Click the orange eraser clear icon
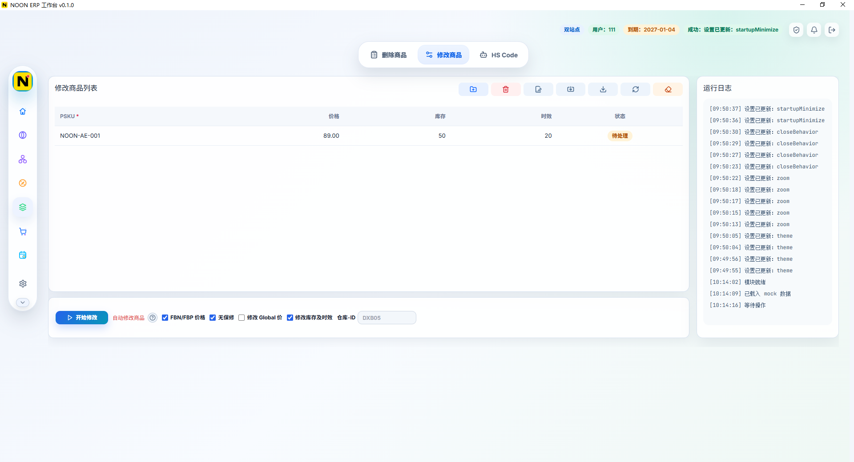Screen dimensions: 854x462 click(x=668, y=89)
